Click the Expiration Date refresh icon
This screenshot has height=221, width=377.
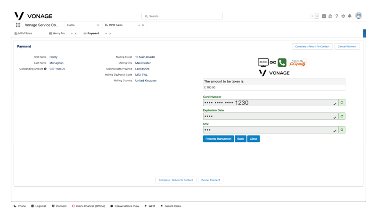[x=342, y=116]
